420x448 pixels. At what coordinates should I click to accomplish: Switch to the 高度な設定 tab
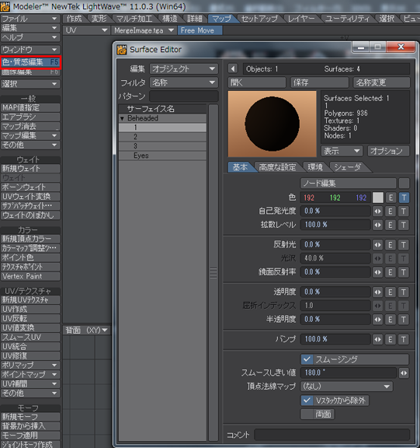point(277,167)
